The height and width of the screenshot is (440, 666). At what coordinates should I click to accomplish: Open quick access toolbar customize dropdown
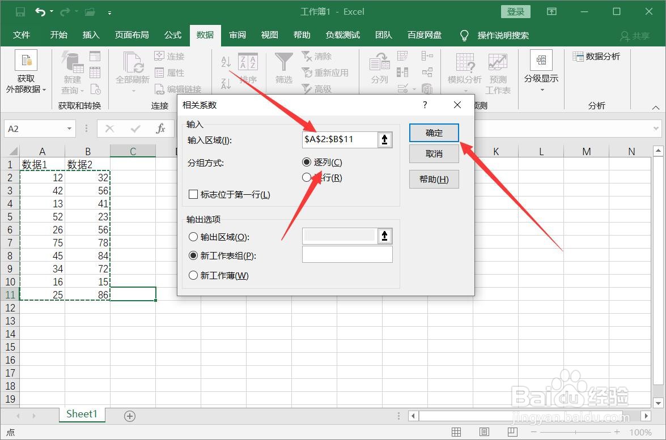tap(109, 13)
